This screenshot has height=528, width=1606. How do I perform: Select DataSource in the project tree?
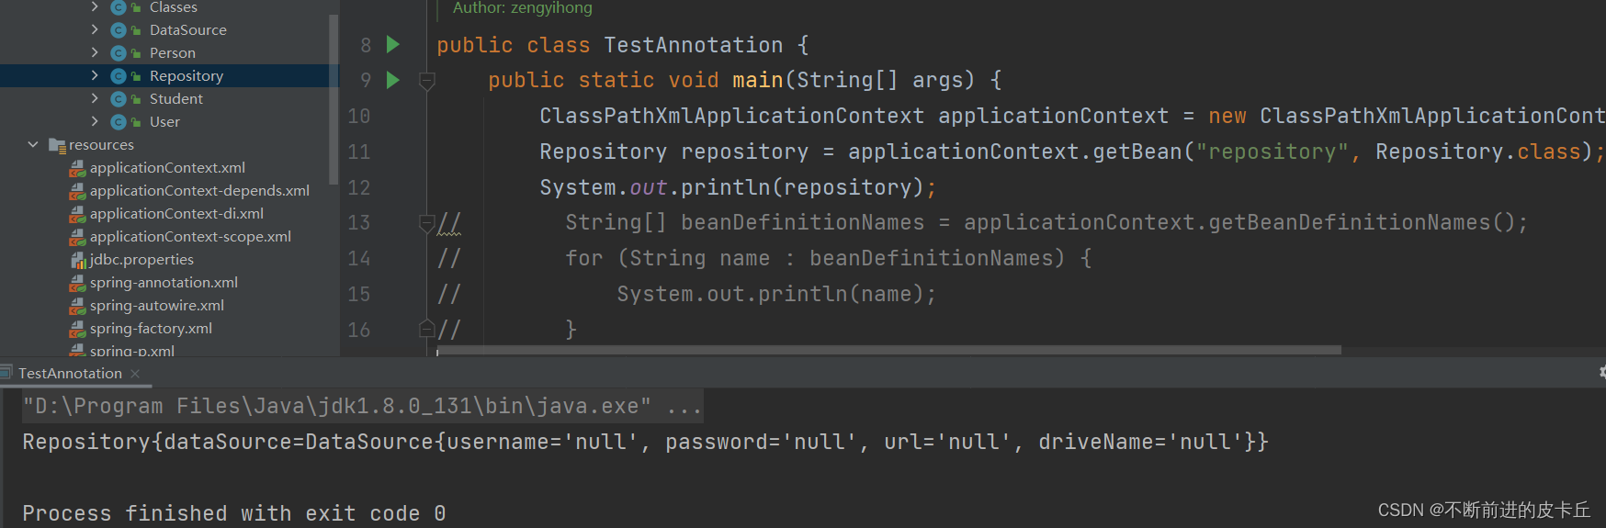[x=188, y=30]
